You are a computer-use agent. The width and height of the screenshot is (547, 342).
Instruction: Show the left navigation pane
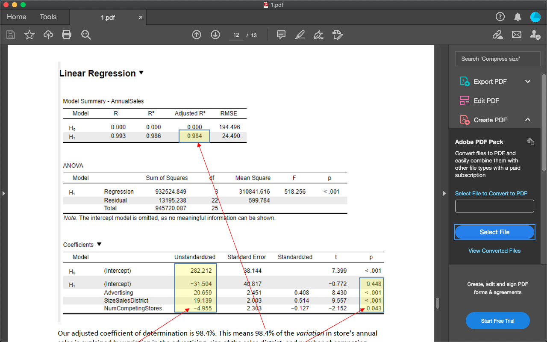3,193
